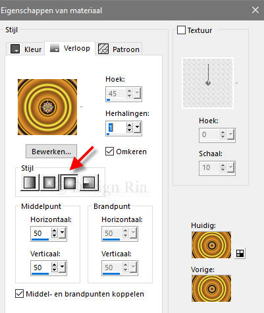Switch to the Patroon tab

(119, 49)
